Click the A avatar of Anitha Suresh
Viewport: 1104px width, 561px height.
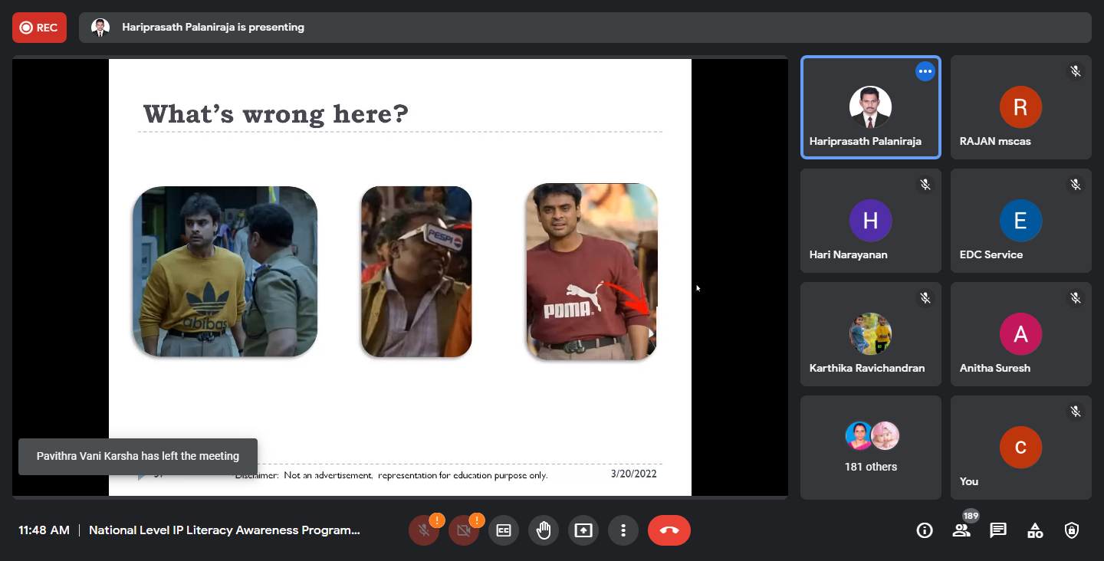pos(1021,334)
